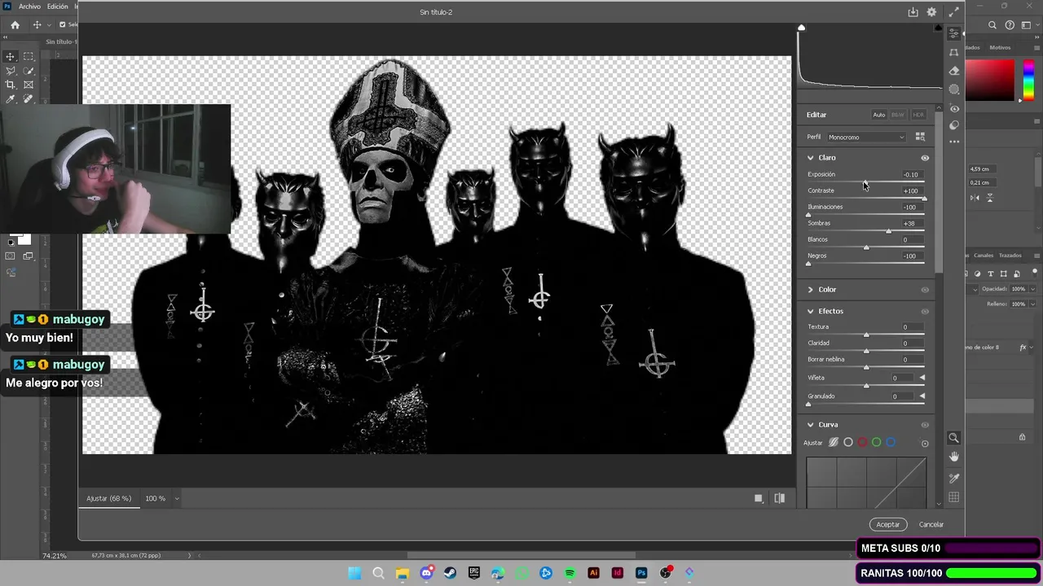Click the Auto edit button
This screenshot has width=1043, height=586.
coord(879,115)
